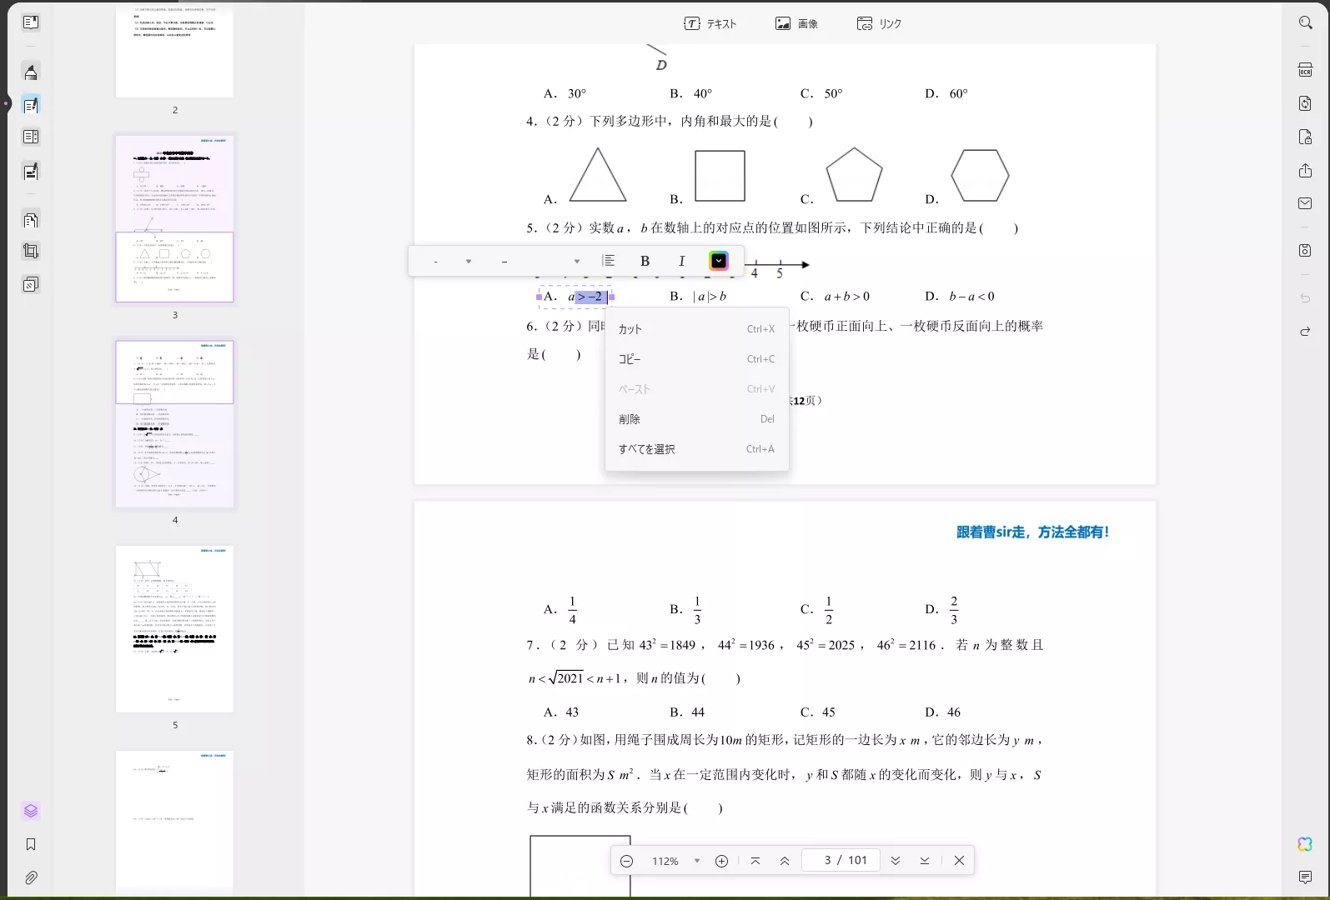Open the attachments paperclip panel

point(31,877)
